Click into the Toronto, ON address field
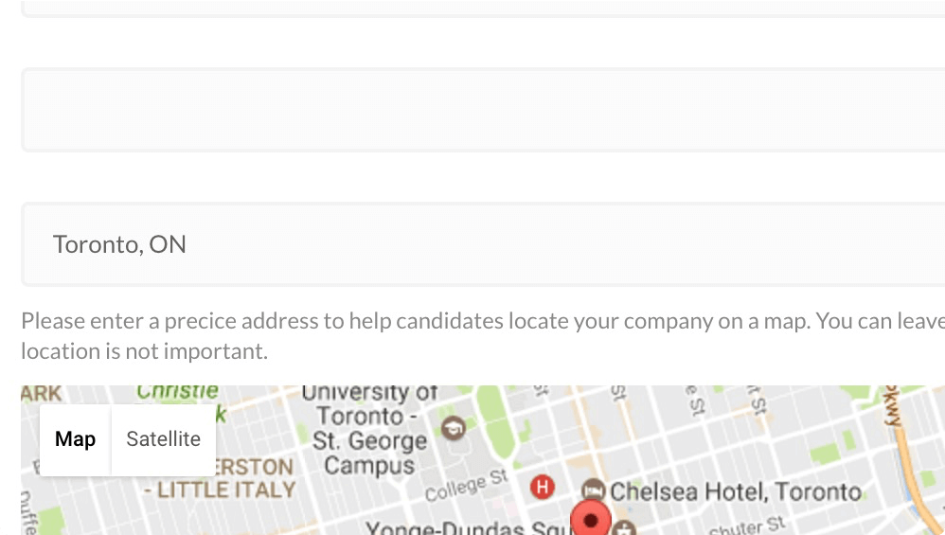Viewport: 945px width, 535px height. tap(483, 244)
